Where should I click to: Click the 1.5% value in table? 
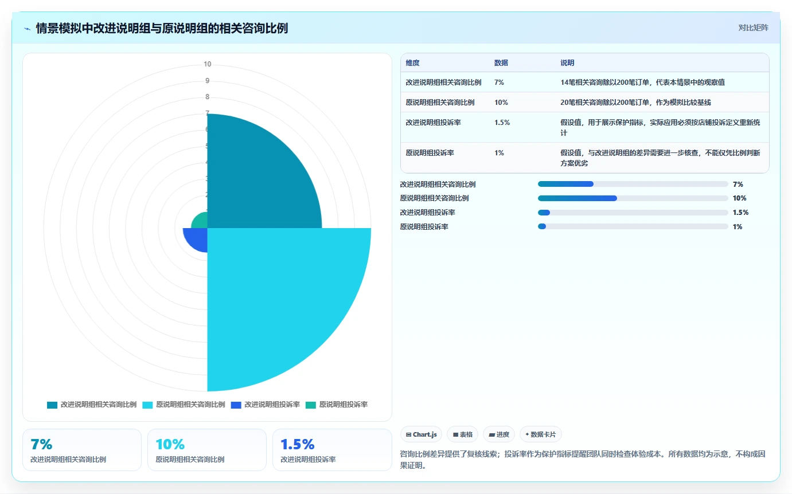coord(502,122)
